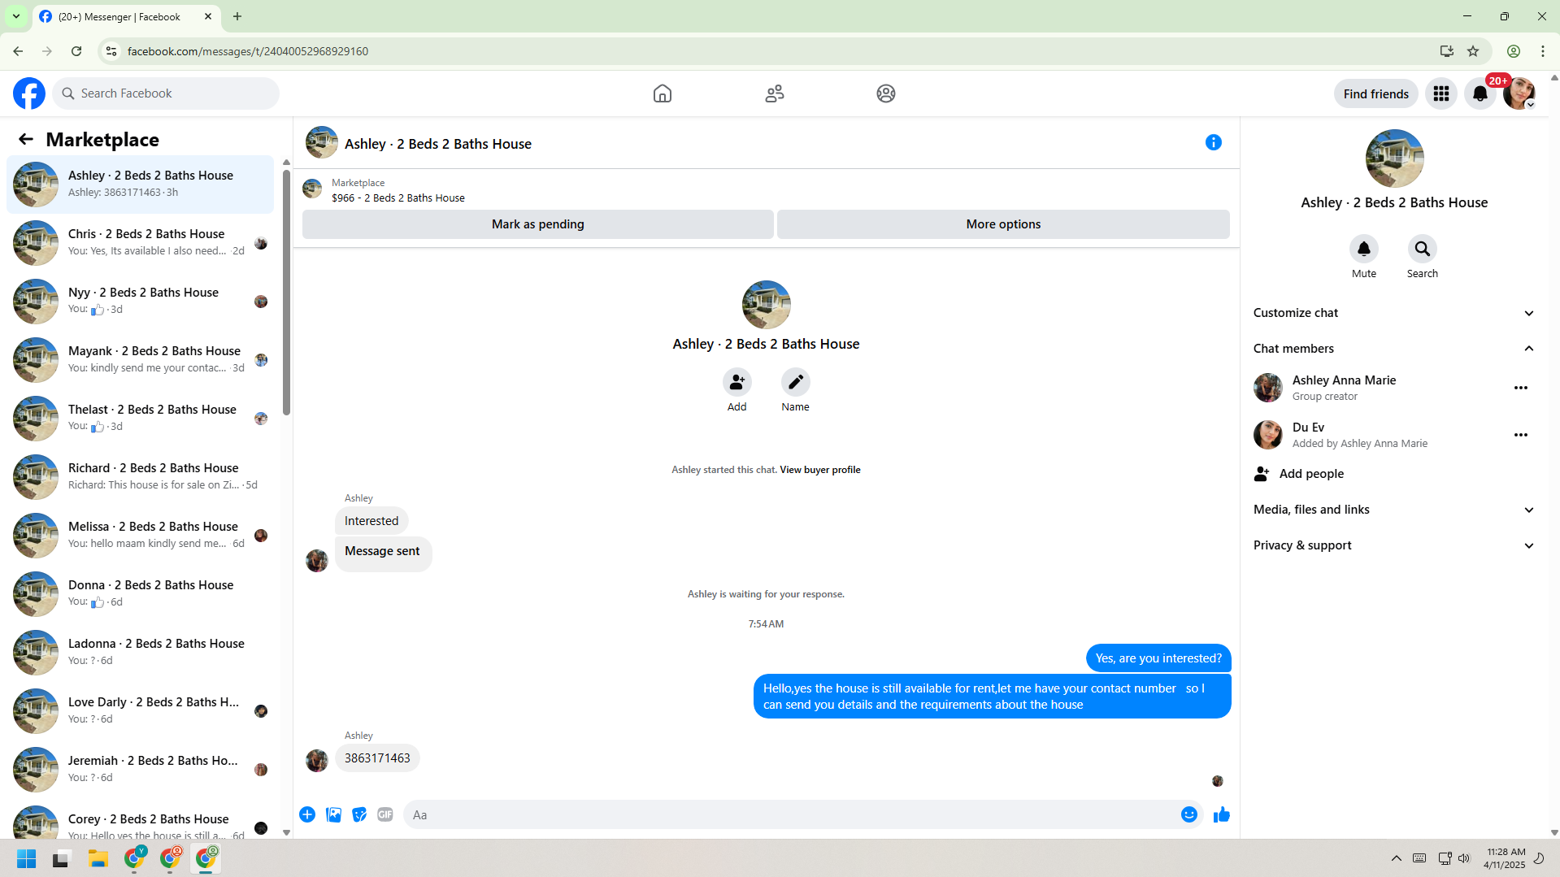The image size is (1560, 877).
Task: Open Chris 2 Beds 2 Baths House chat
Action: point(141,243)
